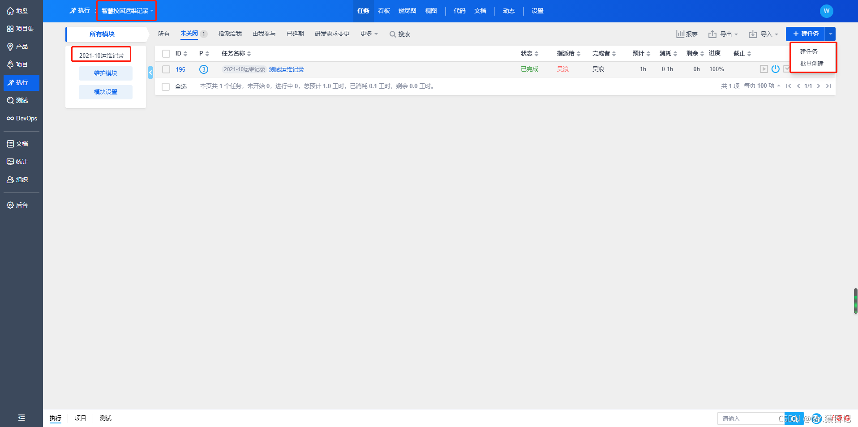Select module 2021-10运维记录
Image resolution: width=858 pixels, height=427 pixels.
102,56
